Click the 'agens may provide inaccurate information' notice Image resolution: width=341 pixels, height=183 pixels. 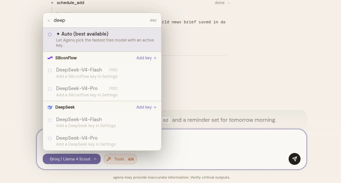pyautogui.click(x=171, y=177)
